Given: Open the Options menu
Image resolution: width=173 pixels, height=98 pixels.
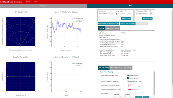Looking at the screenshot, I should coord(28,2).
